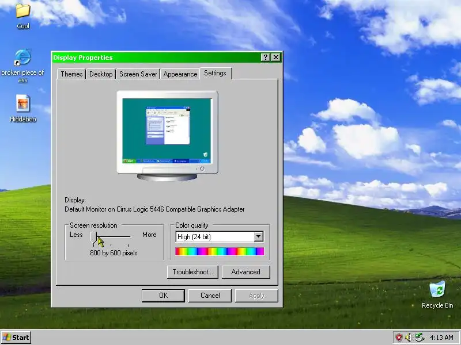Open the Color quality dropdown arrow

click(x=258, y=236)
